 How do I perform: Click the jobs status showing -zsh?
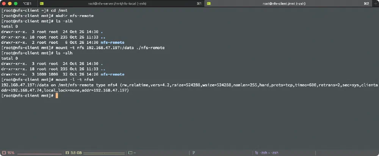[267, 153]
